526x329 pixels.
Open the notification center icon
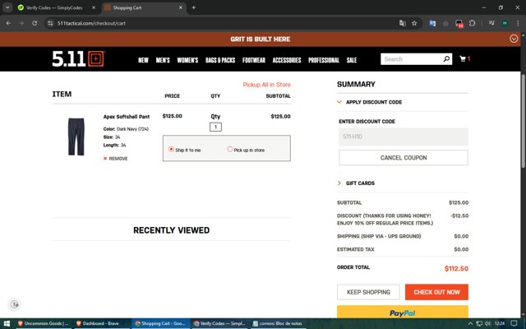click(514, 323)
